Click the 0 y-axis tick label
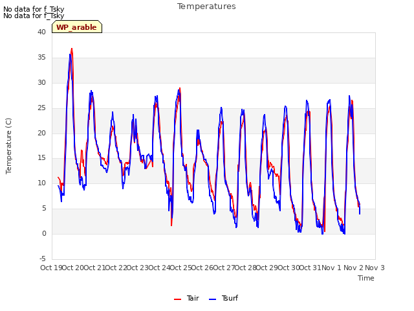Image resolution: width=414 pixels, height=311 pixels. (x=44, y=233)
